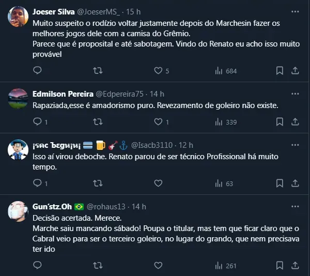Open Gun'stz.Oh profile avatar
This screenshot has height=276, width=310.
pyautogui.click(x=18, y=211)
